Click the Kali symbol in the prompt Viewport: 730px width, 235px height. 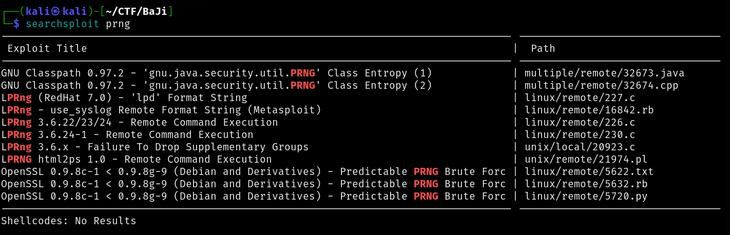56,11
